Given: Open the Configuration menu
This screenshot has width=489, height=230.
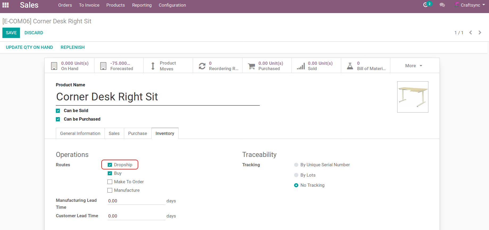Looking at the screenshot, I should (172, 5).
